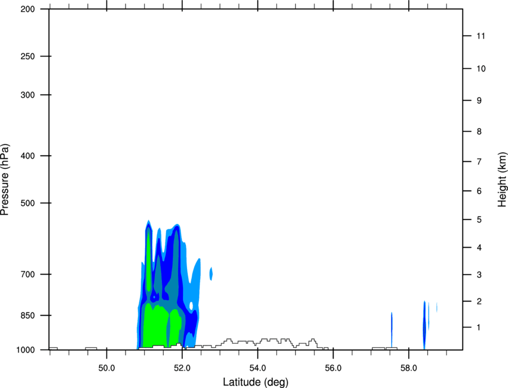Click the 'Height (km)' axis title
Image resolution: width=508 pixels, height=388 pixels.
click(x=502, y=179)
